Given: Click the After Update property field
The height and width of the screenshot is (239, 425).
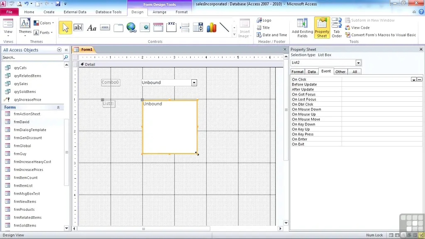Looking at the screenshot, I should (382, 90).
